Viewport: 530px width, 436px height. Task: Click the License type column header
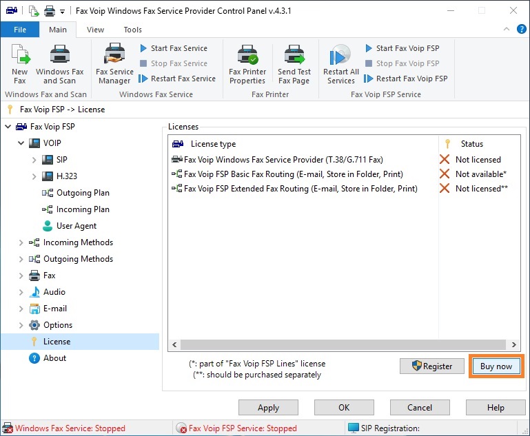(303, 144)
